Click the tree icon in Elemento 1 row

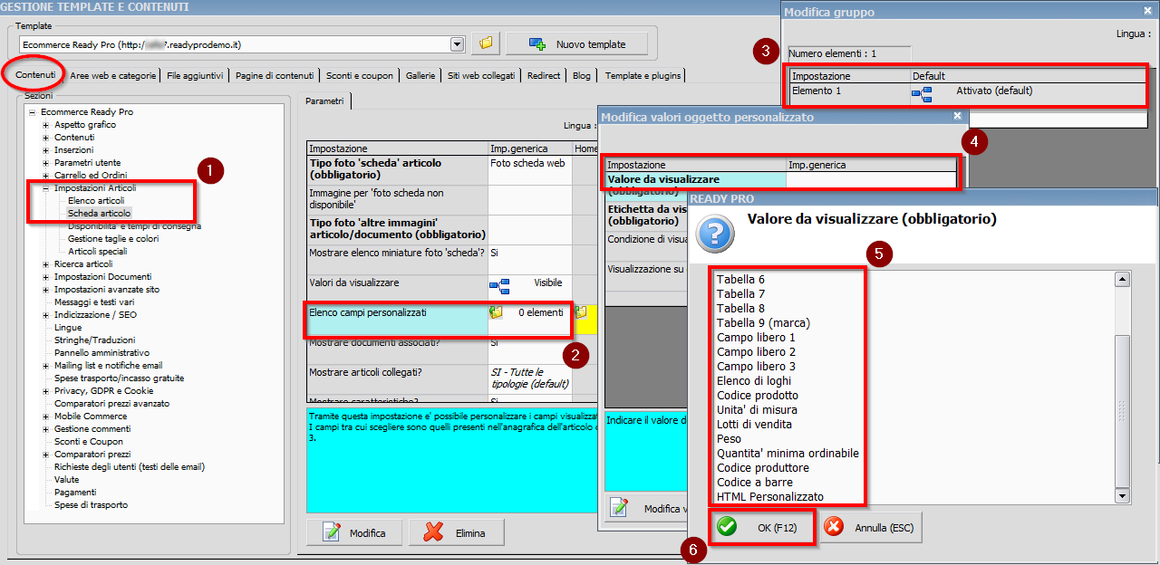[922, 94]
